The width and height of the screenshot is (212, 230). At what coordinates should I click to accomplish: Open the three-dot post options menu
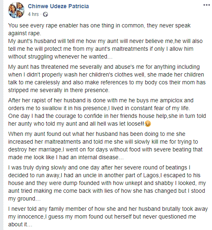[x=207, y=5]
